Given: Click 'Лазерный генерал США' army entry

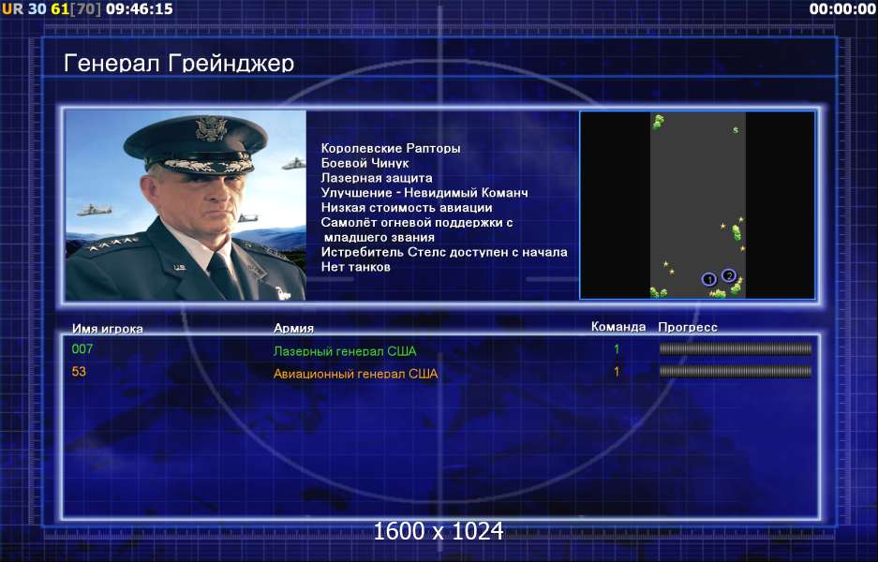Looking at the screenshot, I should (x=345, y=351).
